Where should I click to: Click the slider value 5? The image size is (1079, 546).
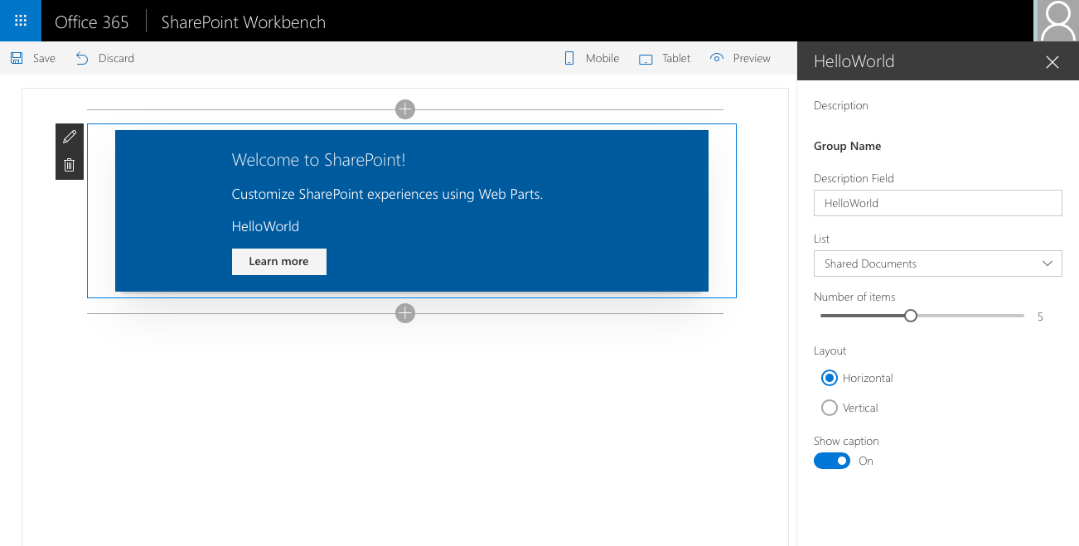(1040, 316)
